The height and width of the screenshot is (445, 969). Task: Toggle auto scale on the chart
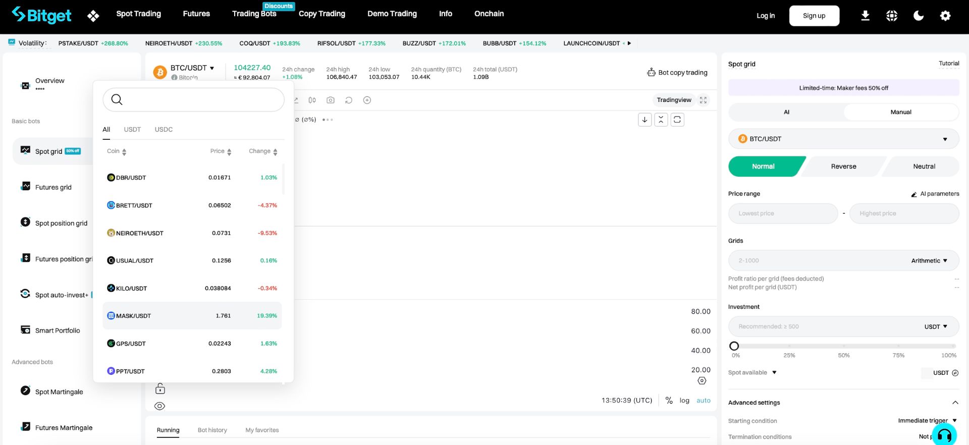click(x=704, y=401)
